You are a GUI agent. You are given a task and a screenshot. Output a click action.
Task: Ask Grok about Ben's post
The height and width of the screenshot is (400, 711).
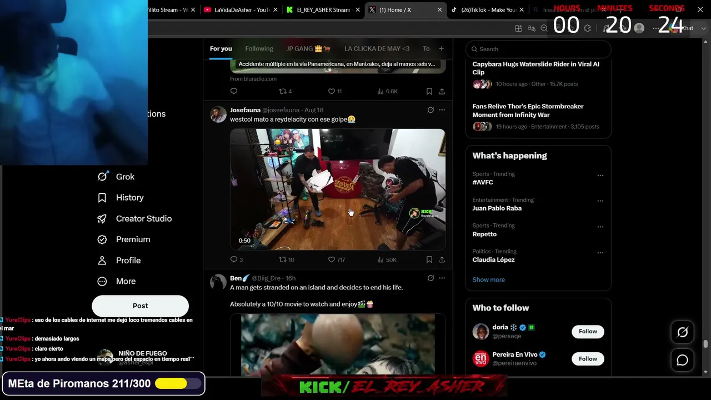point(430,278)
